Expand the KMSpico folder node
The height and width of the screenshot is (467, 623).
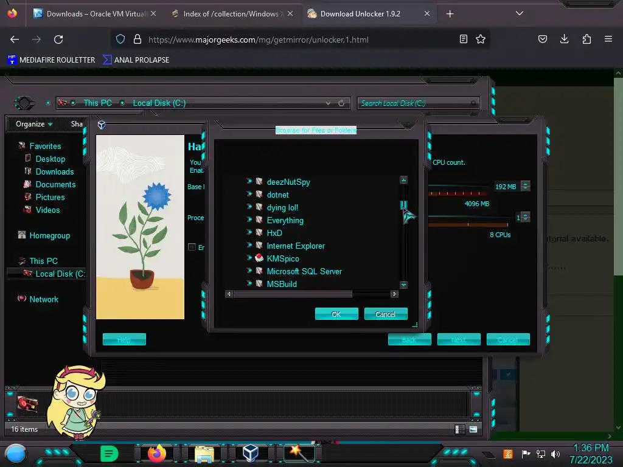tap(249, 258)
